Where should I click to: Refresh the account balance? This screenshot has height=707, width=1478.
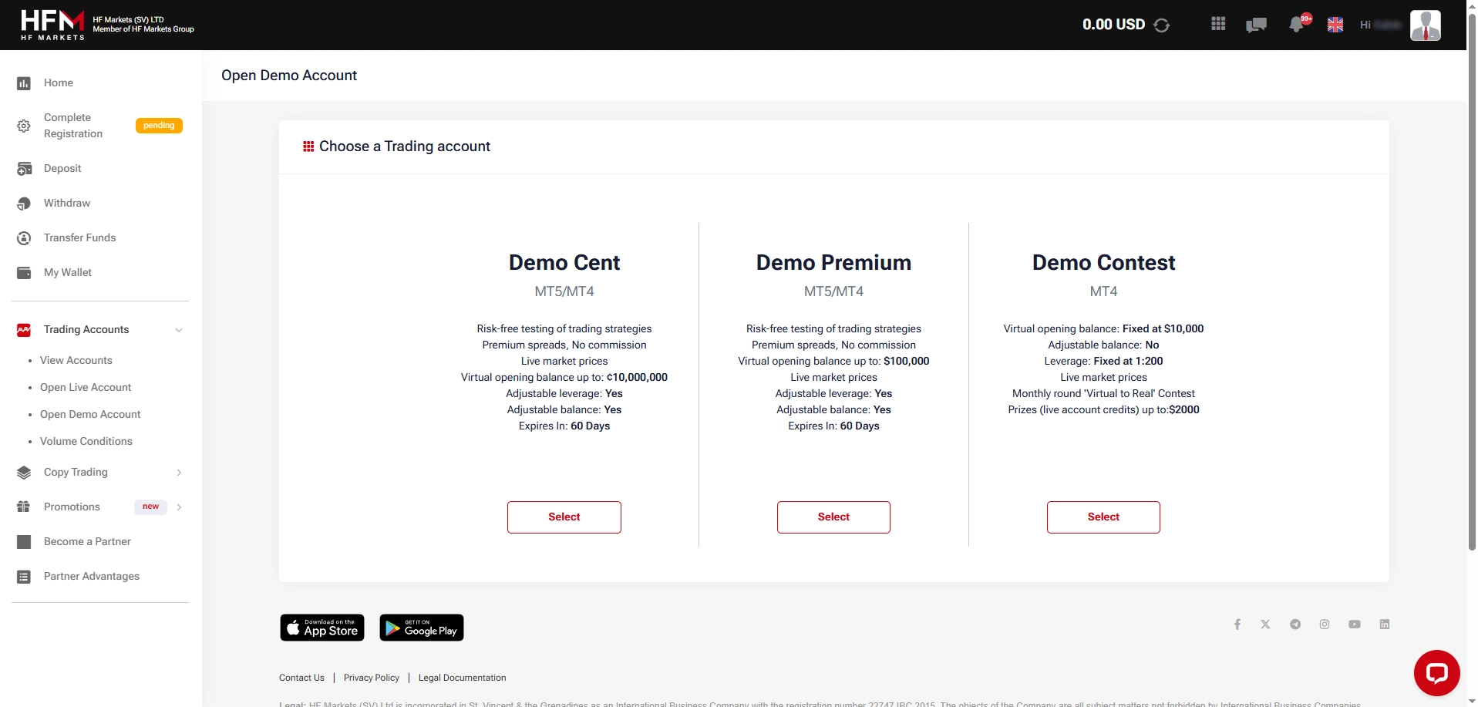click(1163, 24)
